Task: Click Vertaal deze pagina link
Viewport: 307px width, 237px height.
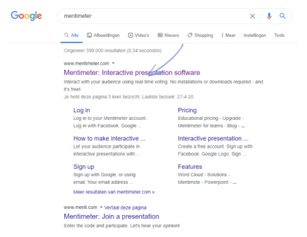Action: [125, 207]
